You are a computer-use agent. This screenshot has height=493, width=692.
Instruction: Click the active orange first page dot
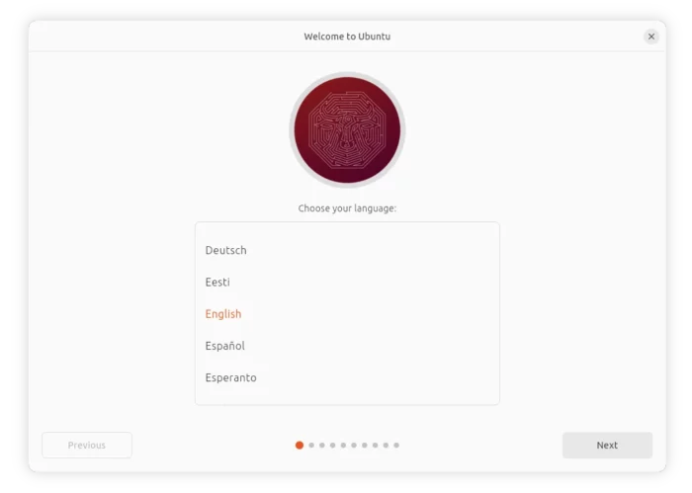300,445
